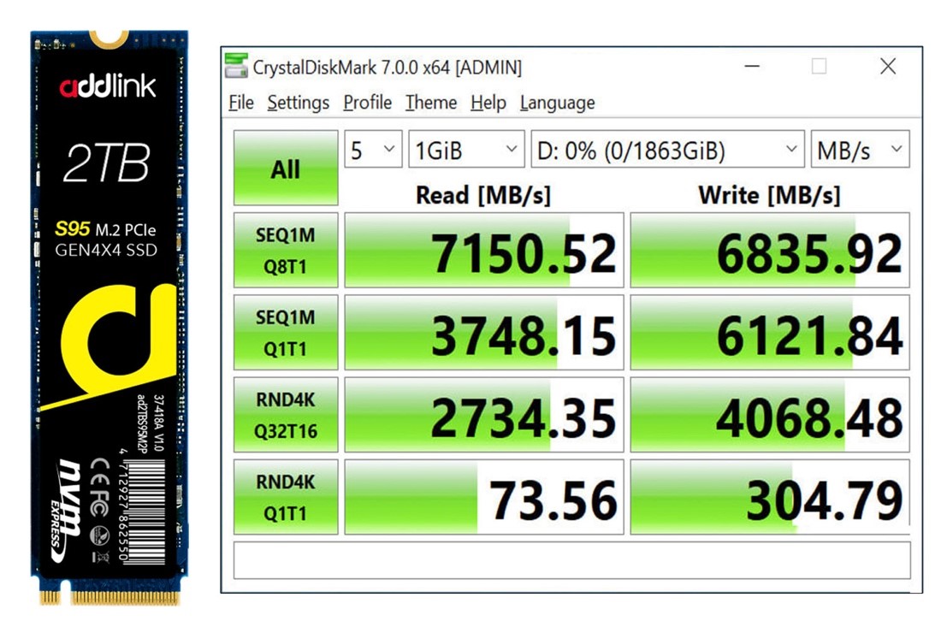Open the test count dropdown showing 5
The image size is (941, 627).
point(373,151)
